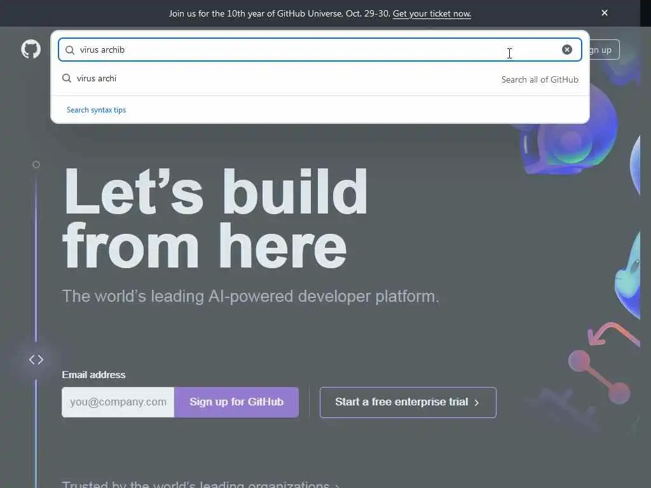Click the 'Email address' label
The width and height of the screenshot is (651, 488).
tap(93, 375)
